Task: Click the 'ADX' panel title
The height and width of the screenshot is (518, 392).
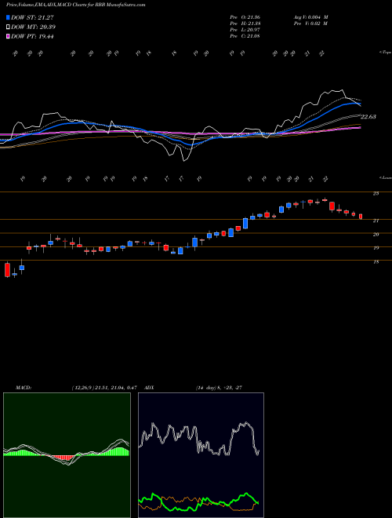Action: tap(149, 388)
